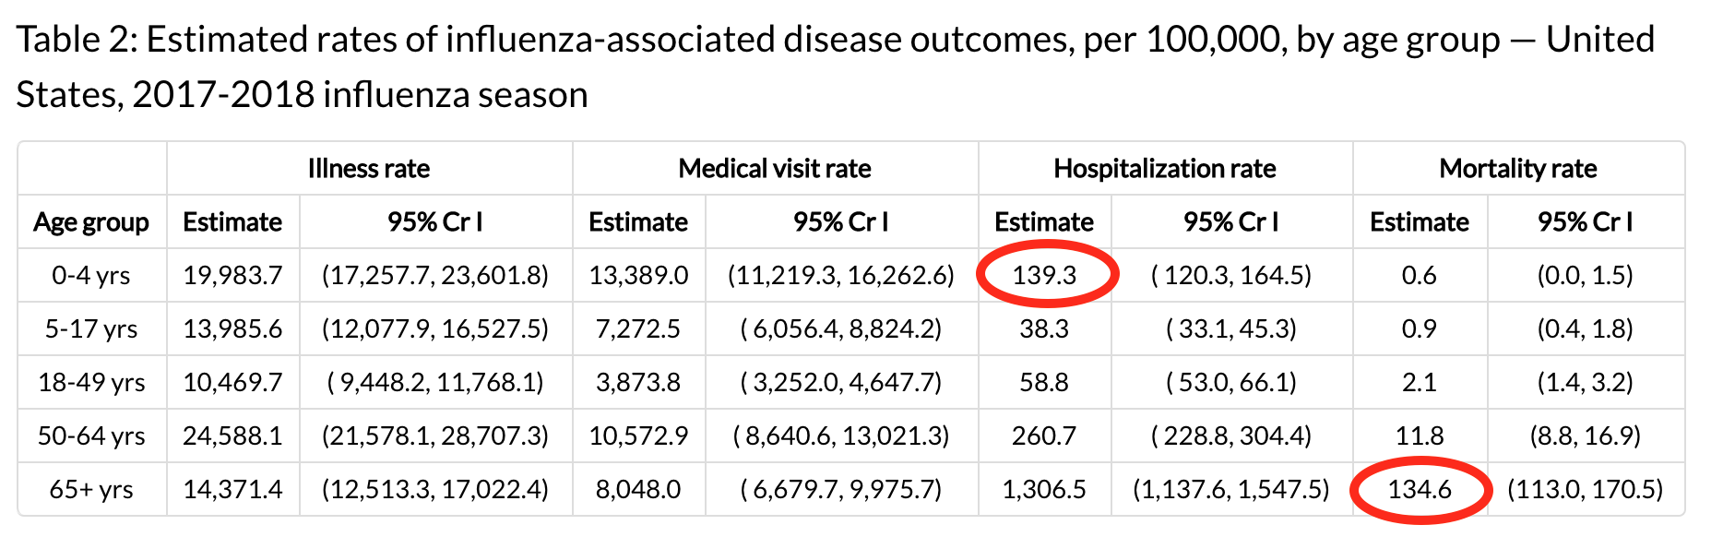Select the 24,588.1 illness estimate cell
1723x537 pixels.
tap(232, 436)
